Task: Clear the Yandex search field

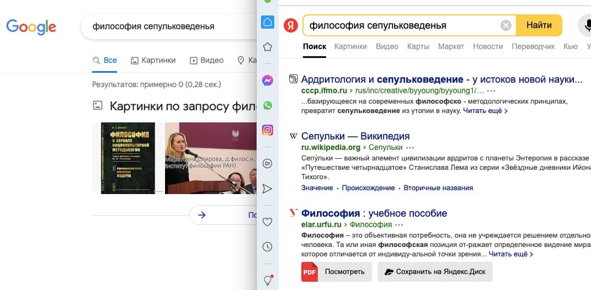Action: pos(506,25)
